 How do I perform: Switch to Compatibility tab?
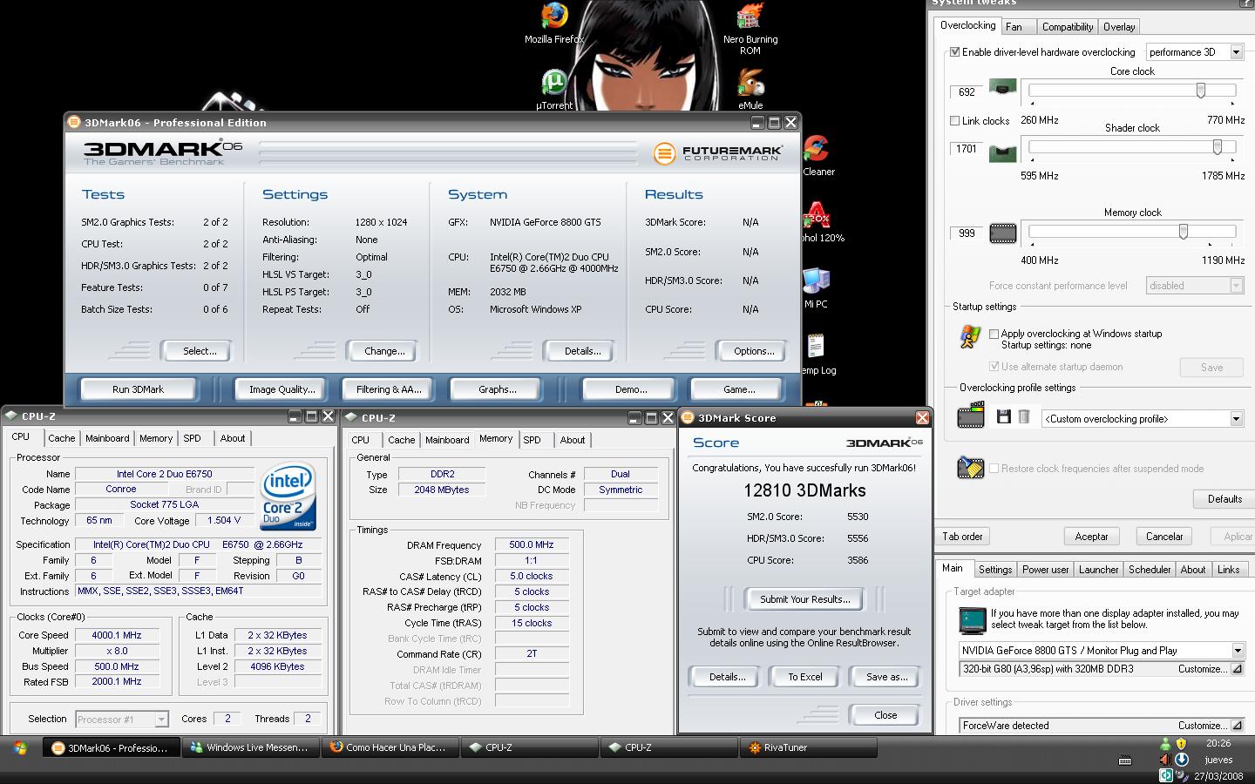1068,27
